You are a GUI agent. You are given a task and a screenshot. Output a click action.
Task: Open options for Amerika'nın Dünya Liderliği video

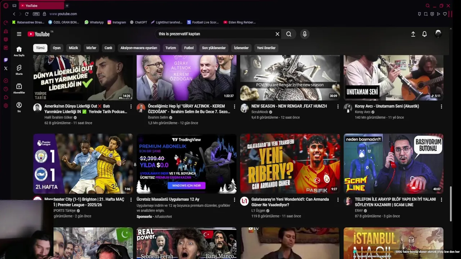[x=131, y=106]
